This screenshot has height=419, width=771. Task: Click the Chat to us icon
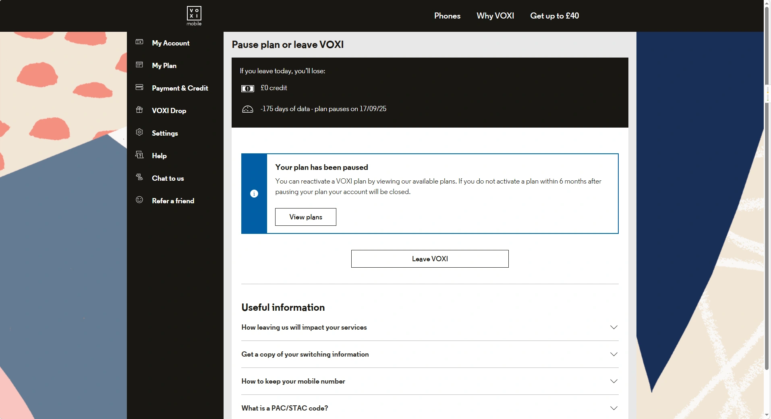click(139, 178)
